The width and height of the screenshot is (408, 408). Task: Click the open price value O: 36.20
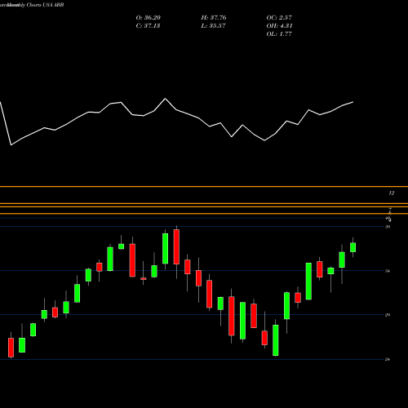149,17
